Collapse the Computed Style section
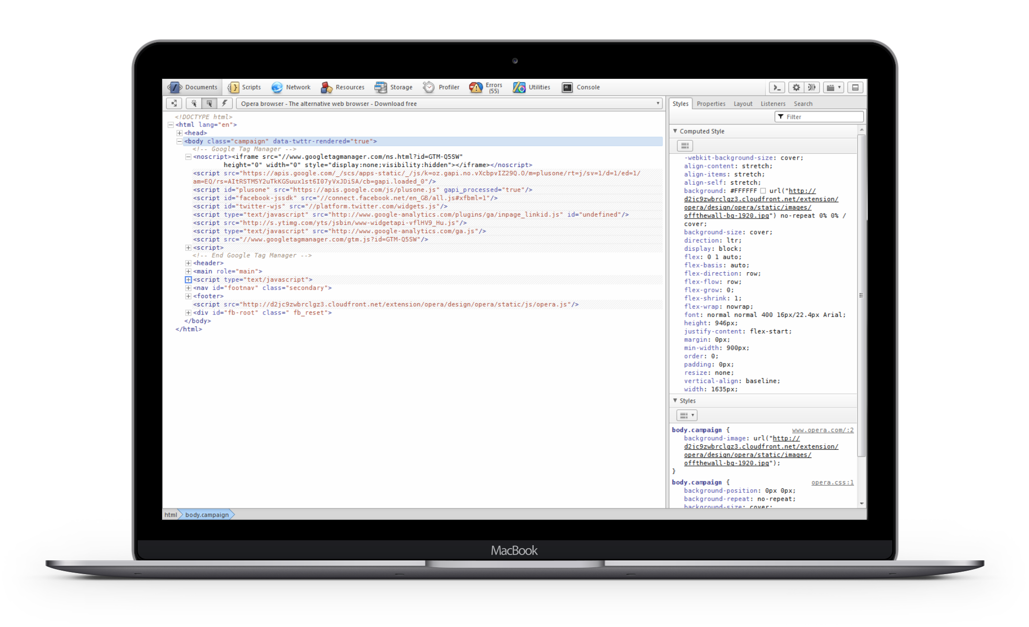1029x627 pixels. pyautogui.click(x=675, y=131)
